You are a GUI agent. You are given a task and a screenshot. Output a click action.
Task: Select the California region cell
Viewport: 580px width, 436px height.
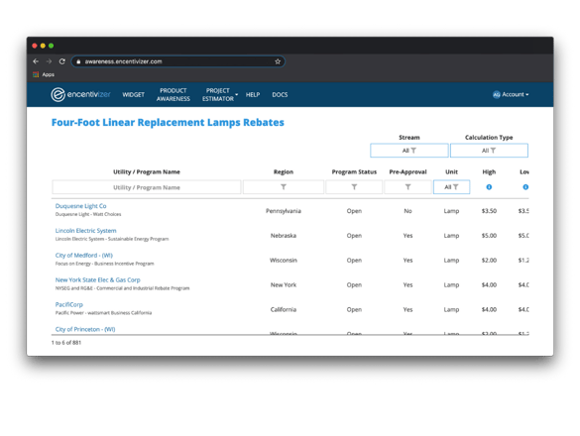pyautogui.click(x=284, y=309)
